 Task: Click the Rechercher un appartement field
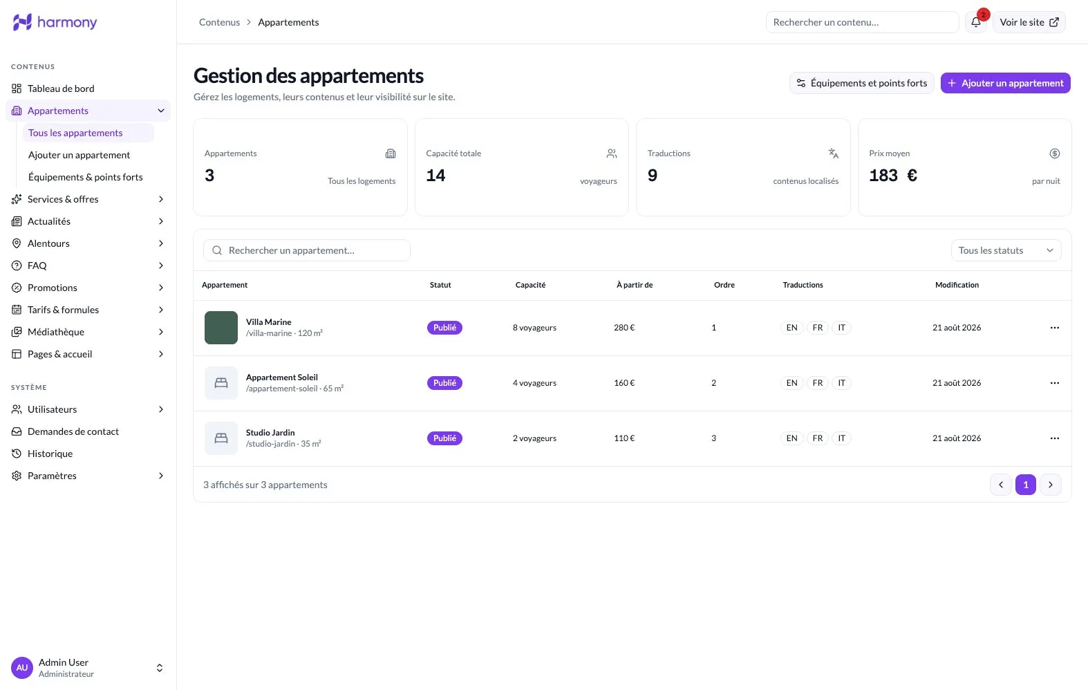click(307, 250)
